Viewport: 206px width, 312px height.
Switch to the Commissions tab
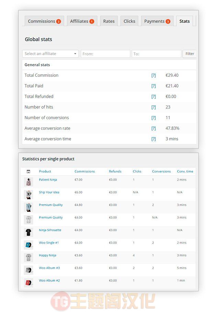click(44, 21)
